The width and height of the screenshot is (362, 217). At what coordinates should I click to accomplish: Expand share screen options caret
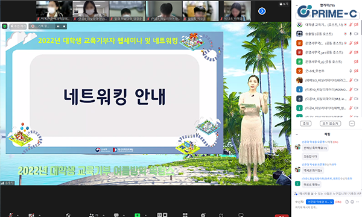(x=145, y=215)
